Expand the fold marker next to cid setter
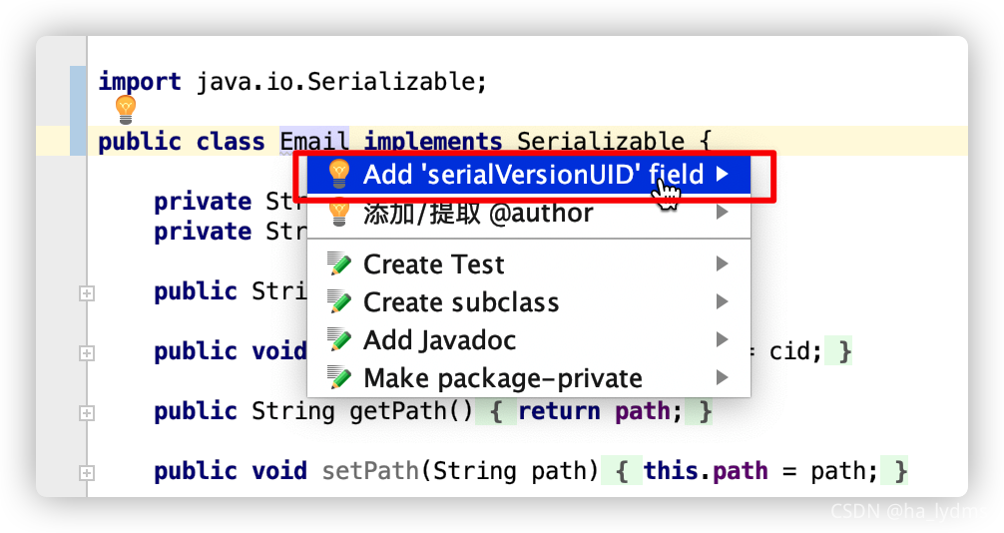Image resolution: width=1004 pixels, height=533 pixels. 87,352
